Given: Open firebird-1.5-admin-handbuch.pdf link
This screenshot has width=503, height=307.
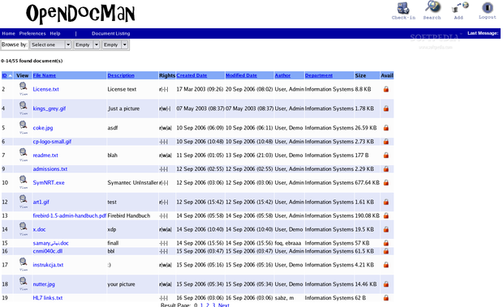Looking at the screenshot, I should (x=70, y=215).
